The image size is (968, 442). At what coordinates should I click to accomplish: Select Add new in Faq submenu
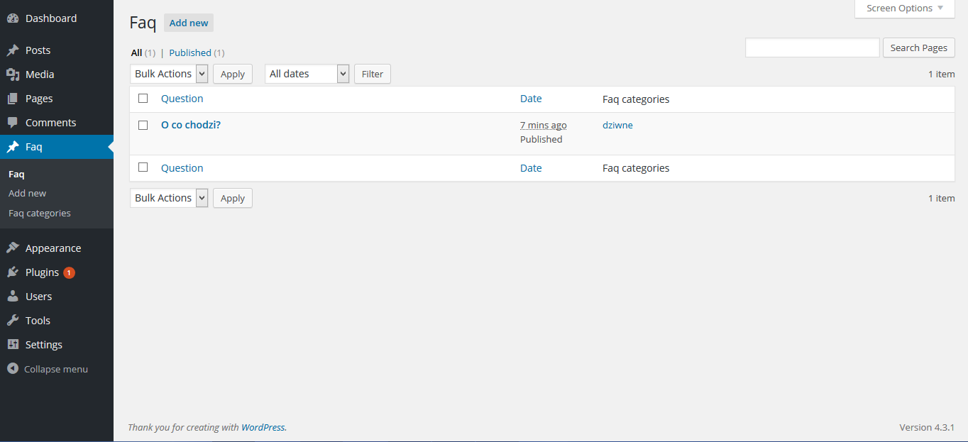28,193
